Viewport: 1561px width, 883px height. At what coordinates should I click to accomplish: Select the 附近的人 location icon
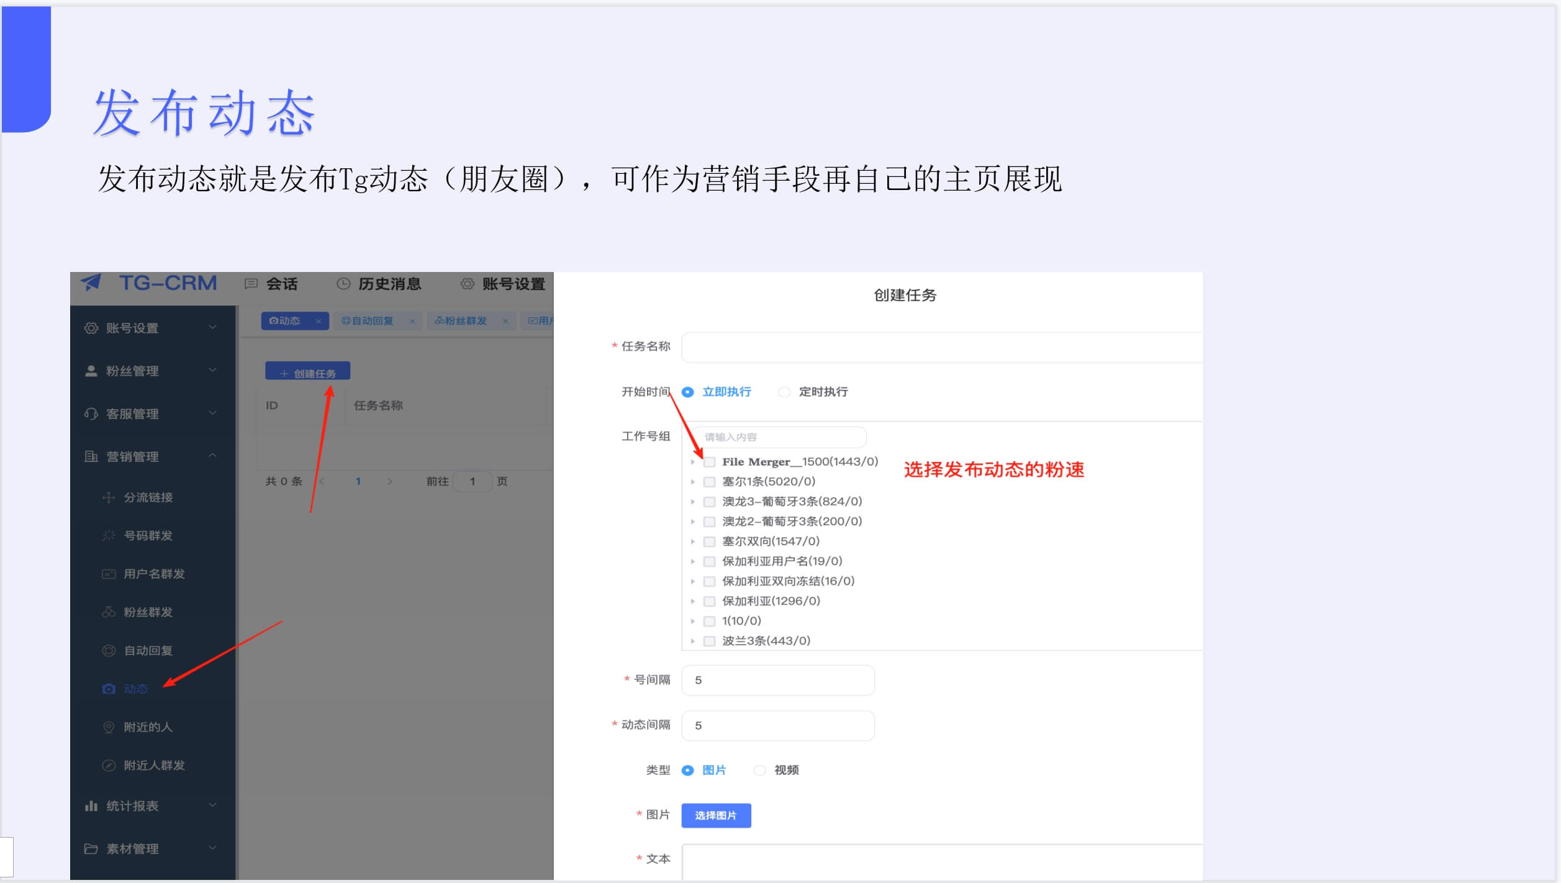(x=109, y=727)
